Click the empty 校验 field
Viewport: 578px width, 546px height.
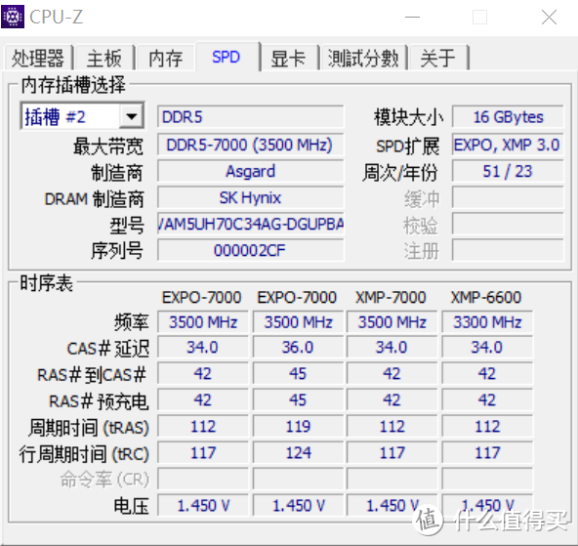pos(508,224)
